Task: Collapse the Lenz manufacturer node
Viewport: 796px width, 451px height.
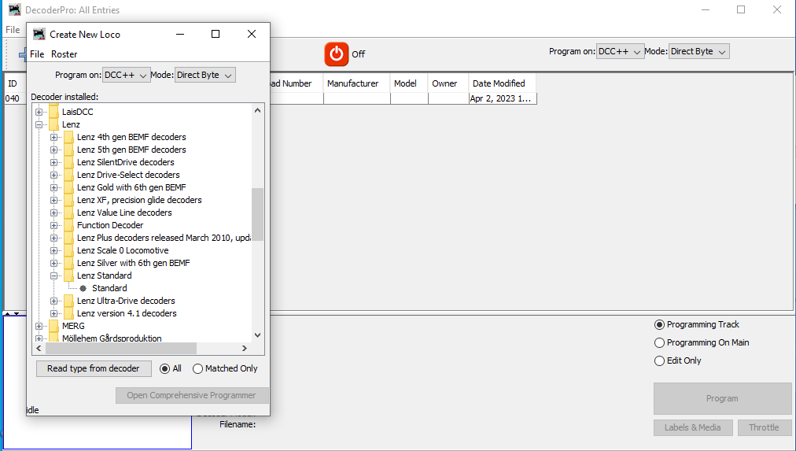Action: coord(39,124)
